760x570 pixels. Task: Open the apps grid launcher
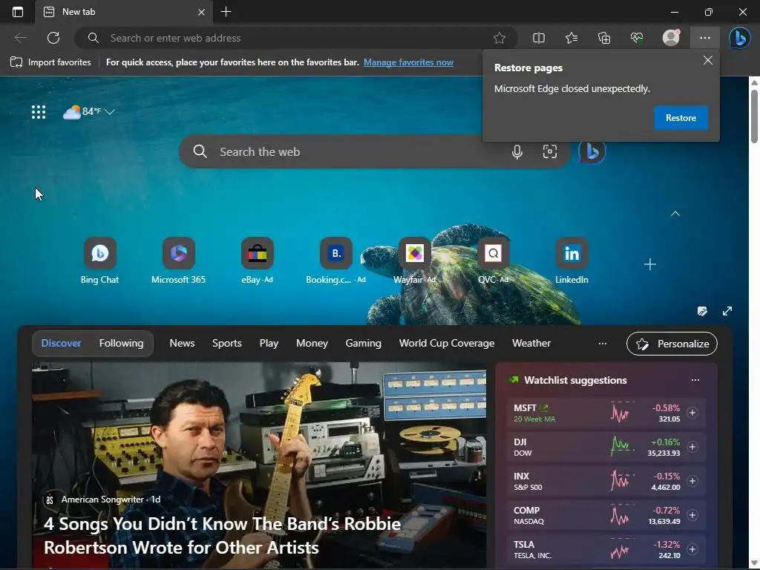pos(39,112)
